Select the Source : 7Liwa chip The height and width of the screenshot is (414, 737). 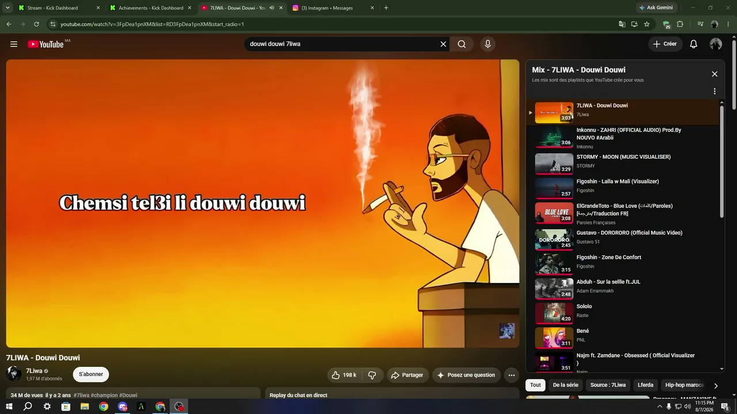pos(608,385)
